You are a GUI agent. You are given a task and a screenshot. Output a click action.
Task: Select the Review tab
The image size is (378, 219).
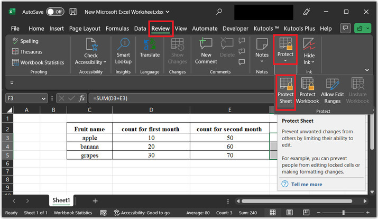[161, 29]
